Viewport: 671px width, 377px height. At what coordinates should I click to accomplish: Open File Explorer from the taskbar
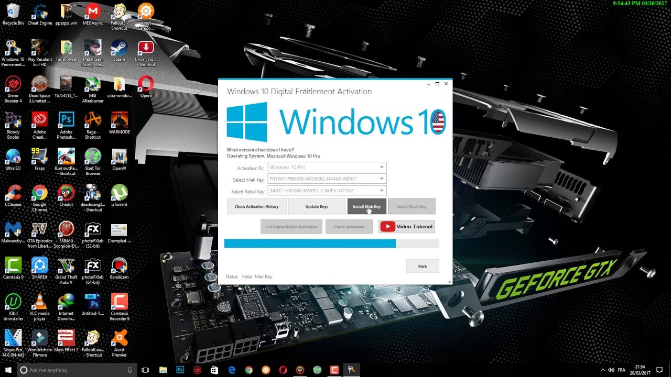tap(163, 370)
